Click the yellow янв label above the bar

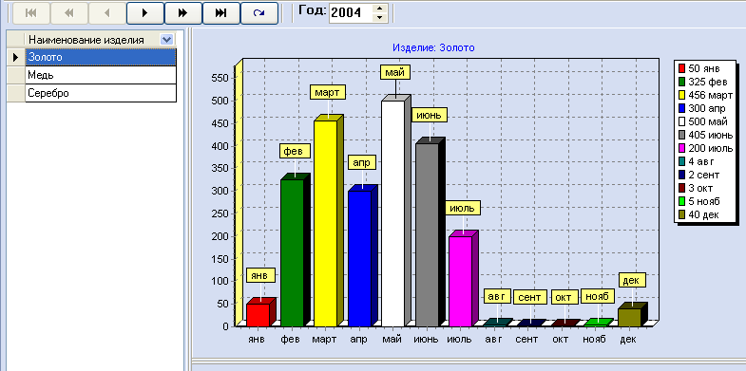(x=260, y=275)
